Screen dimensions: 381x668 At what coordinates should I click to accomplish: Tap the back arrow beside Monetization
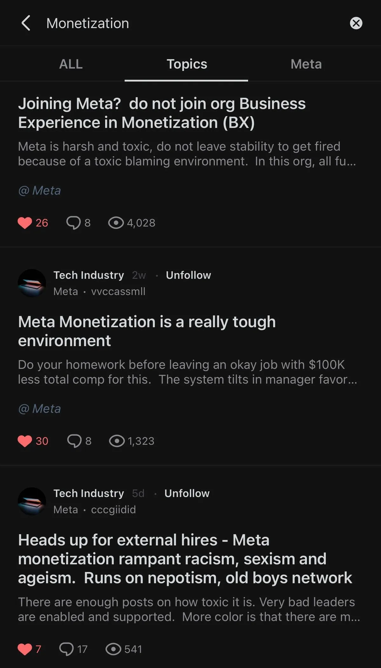click(26, 23)
